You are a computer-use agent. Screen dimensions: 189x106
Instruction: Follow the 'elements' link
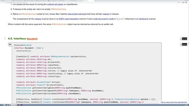(83, 14)
